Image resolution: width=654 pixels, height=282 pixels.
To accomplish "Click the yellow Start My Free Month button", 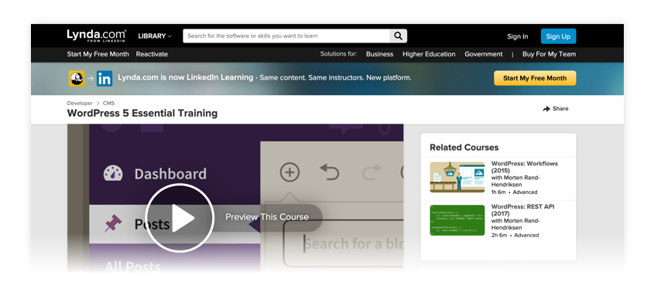I will [x=535, y=78].
